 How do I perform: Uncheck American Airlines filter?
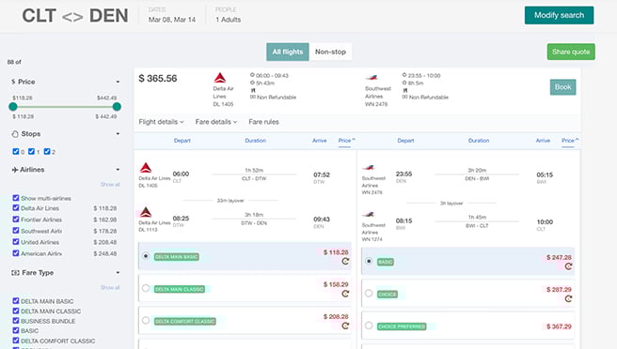point(16,253)
